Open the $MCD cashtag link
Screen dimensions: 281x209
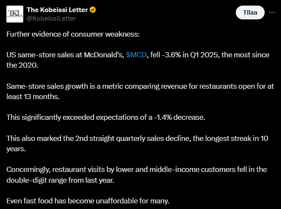(136, 55)
